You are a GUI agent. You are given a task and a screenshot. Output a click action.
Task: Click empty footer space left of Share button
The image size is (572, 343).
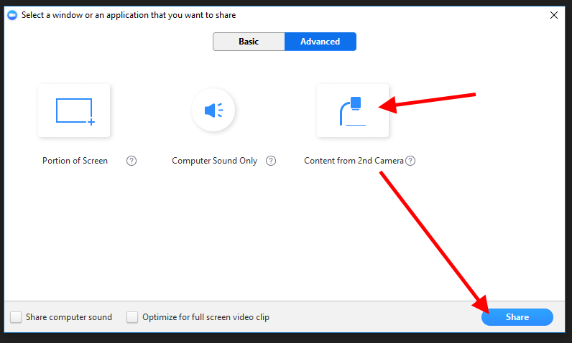pyautogui.click(x=374, y=317)
